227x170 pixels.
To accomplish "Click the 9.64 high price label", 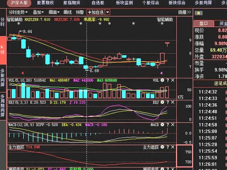I will (28, 32).
